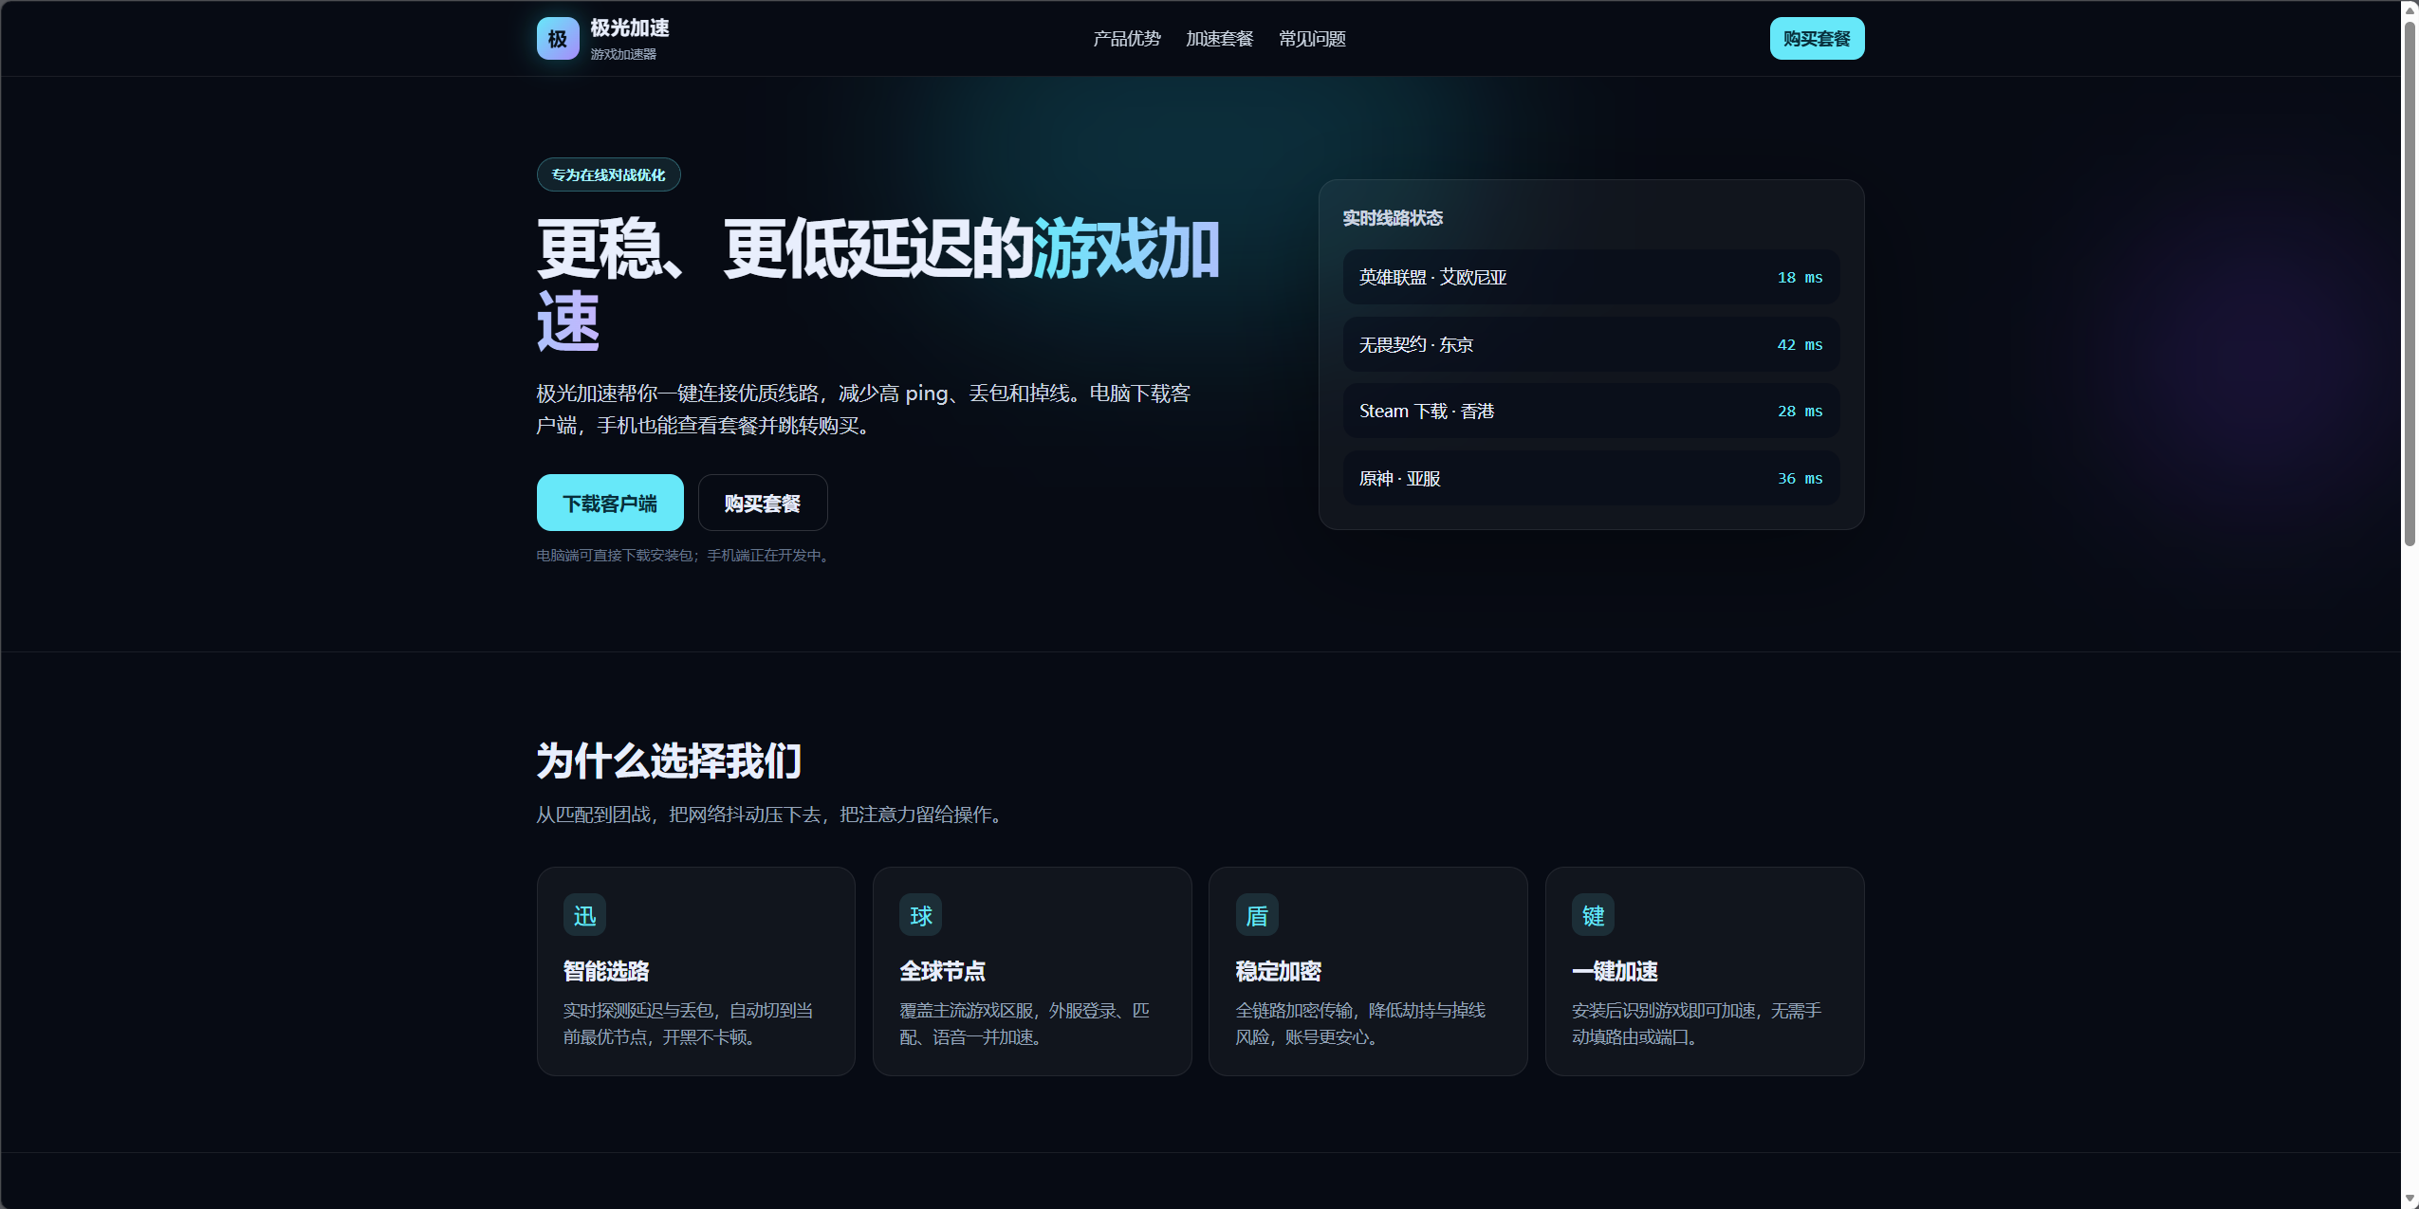2419x1209 pixels.
Task: Click the 稳定加密 card heading
Action: coord(1279,971)
